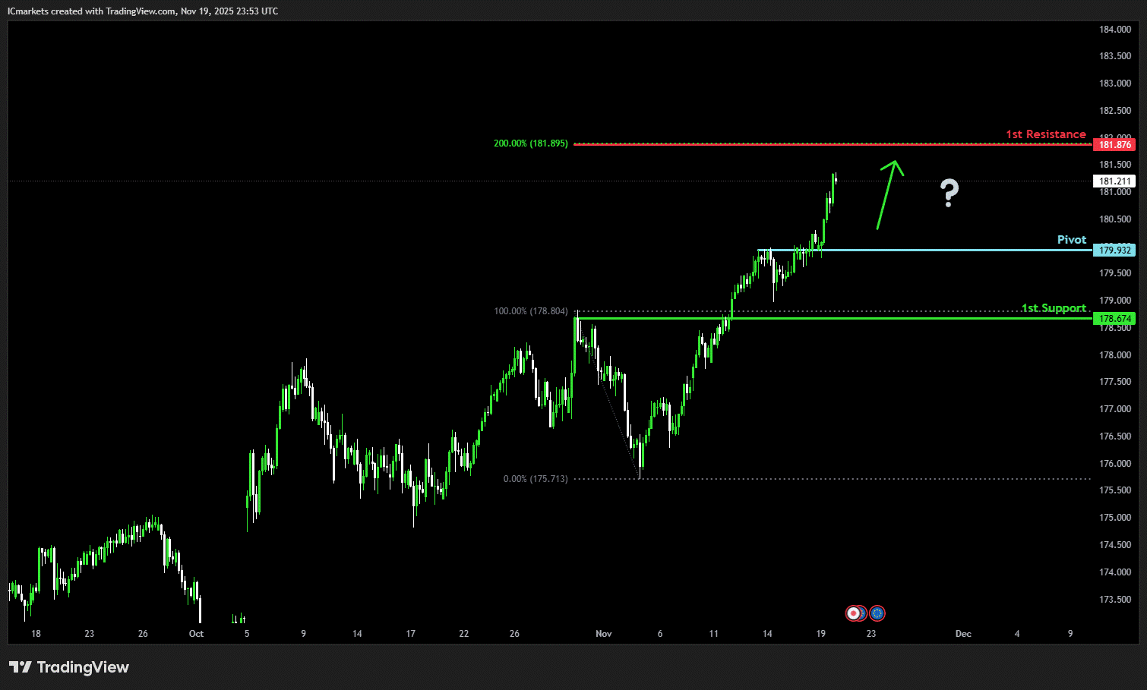
Task: Click the 100.00% (178.804) Fibonacci label
Action: (x=530, y=311)
